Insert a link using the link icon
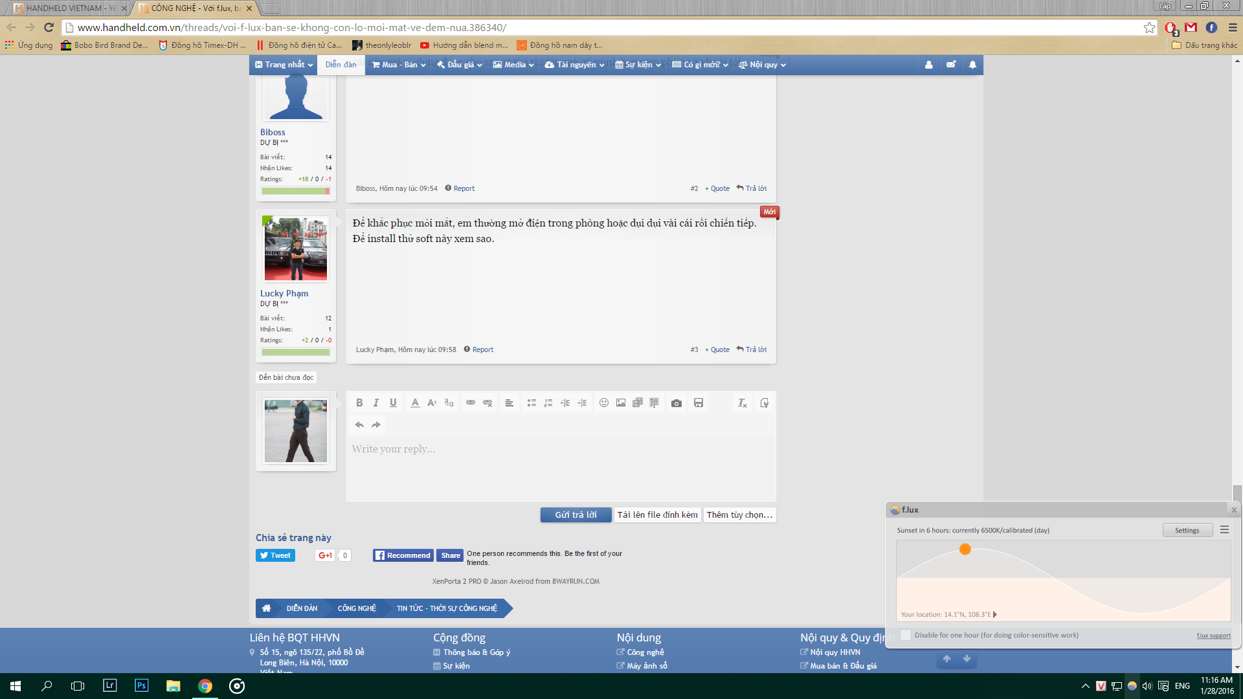This screenshot has height=699, width=1243. click(x=471, y=403)
